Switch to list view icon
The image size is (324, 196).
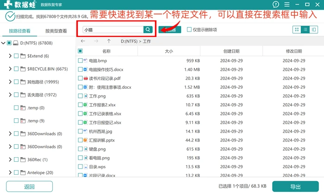[305, 30]
